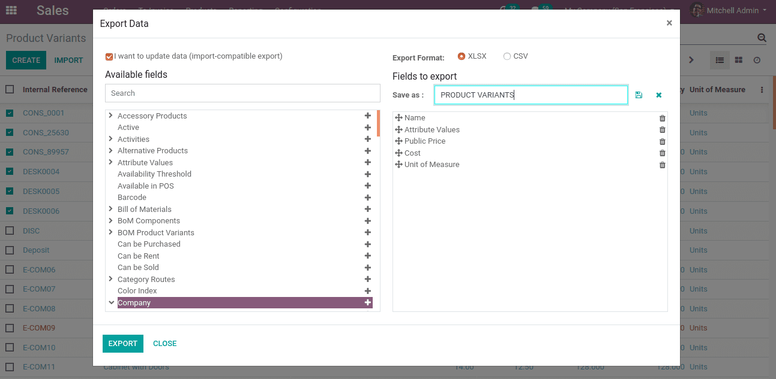
Task: Uncheck the CONS_25630 row checkbox
Action: pos(10,132)
